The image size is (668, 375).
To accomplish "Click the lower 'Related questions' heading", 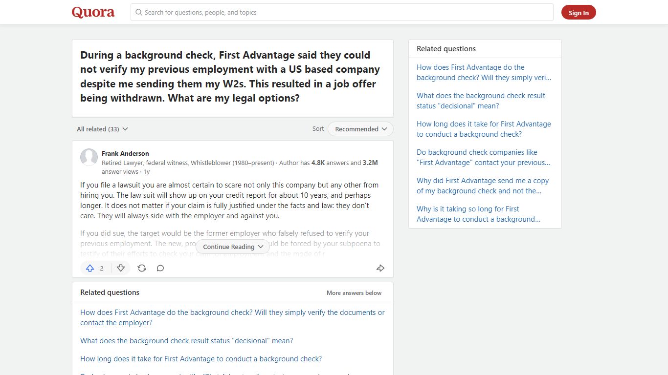I will 110,292.
